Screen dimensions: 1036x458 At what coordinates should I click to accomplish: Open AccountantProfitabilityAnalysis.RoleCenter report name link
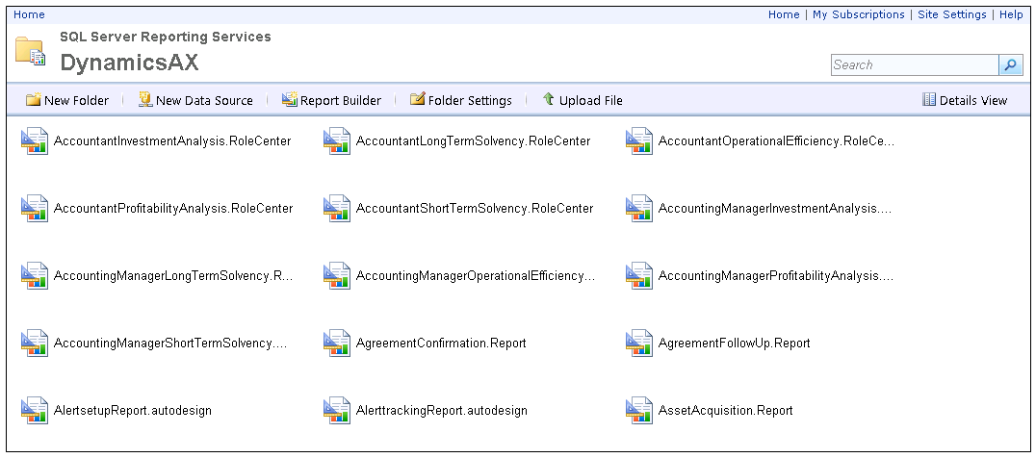[x=173, y=208]
